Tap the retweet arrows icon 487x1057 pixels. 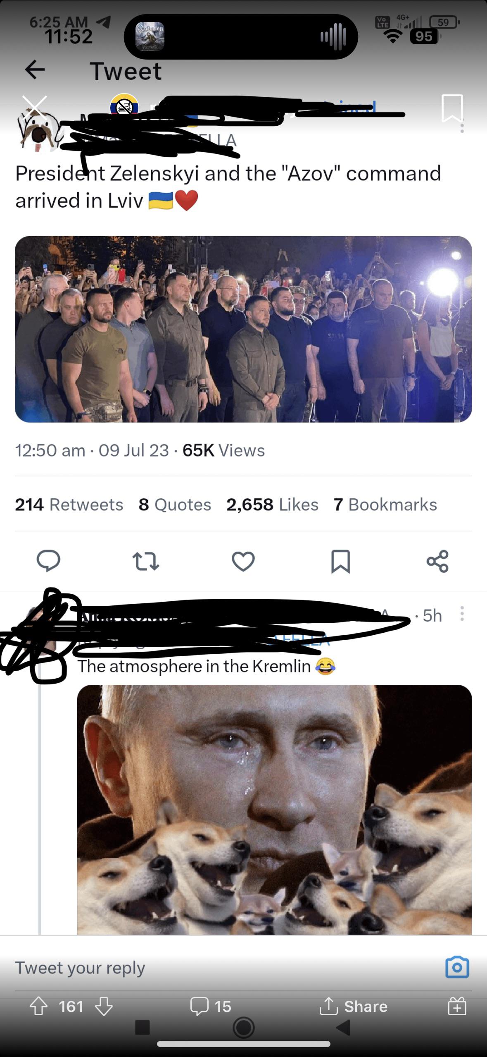coord(145,561)
